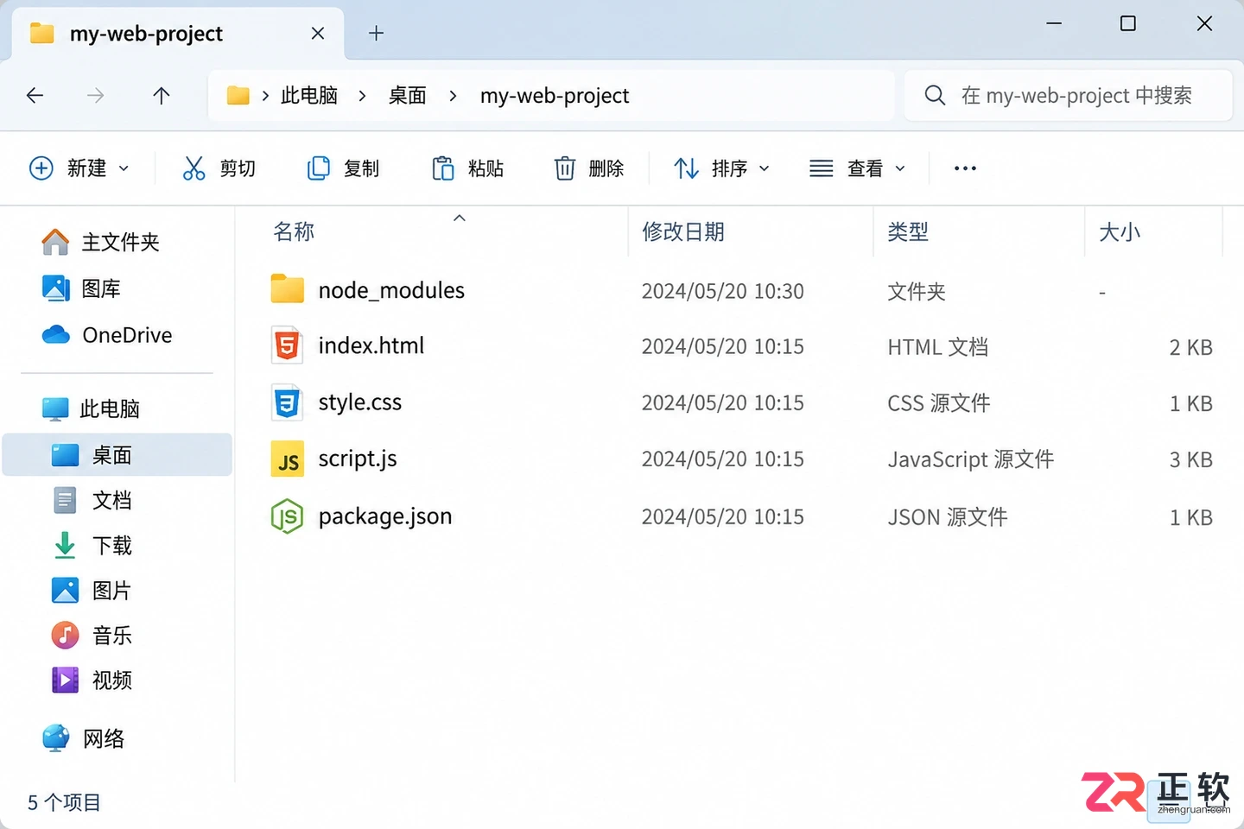This screenshot has height=829, width=1244.
Task: Select the Node.js icon of package.json
Action: pos(287,516)
